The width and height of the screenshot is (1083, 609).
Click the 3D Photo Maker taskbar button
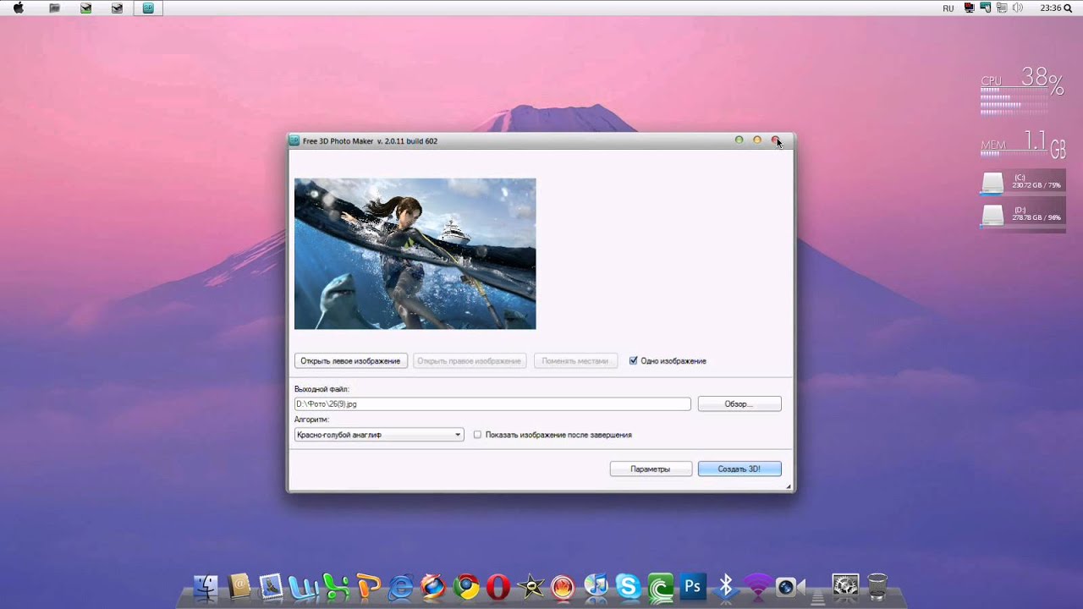click(x=148, y=8)
